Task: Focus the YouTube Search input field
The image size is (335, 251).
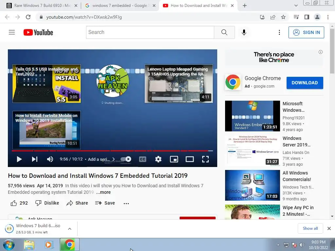Action: 150,32
